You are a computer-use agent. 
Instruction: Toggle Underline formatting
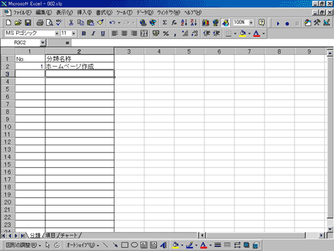coord(103,33)
